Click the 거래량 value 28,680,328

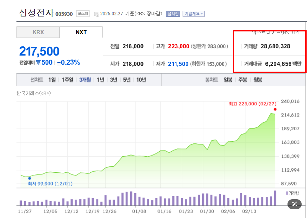coord(275,46)
